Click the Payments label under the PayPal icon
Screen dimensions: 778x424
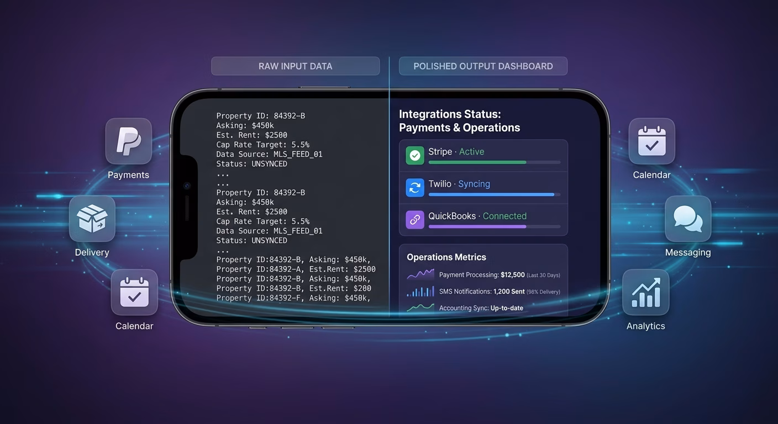128,175
